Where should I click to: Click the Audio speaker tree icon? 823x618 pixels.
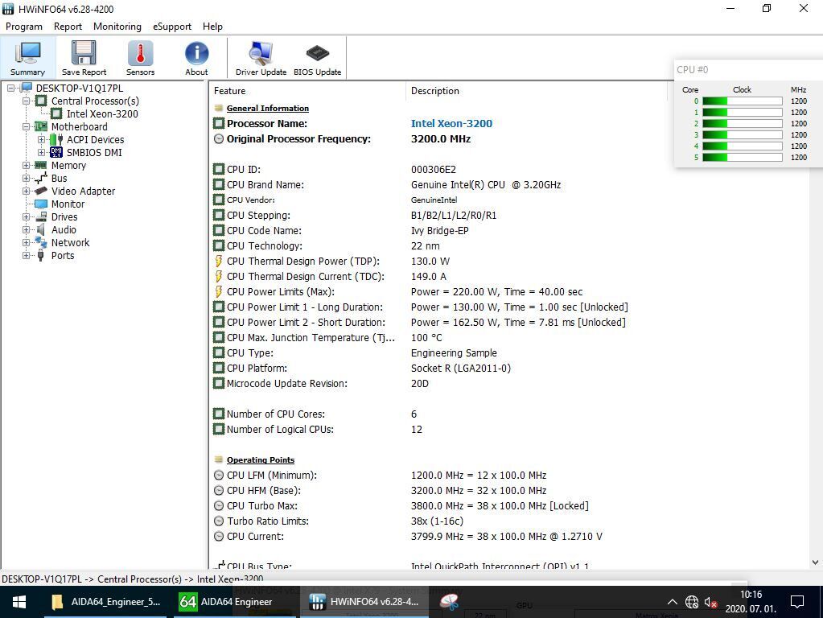click(x=40, y=229)
